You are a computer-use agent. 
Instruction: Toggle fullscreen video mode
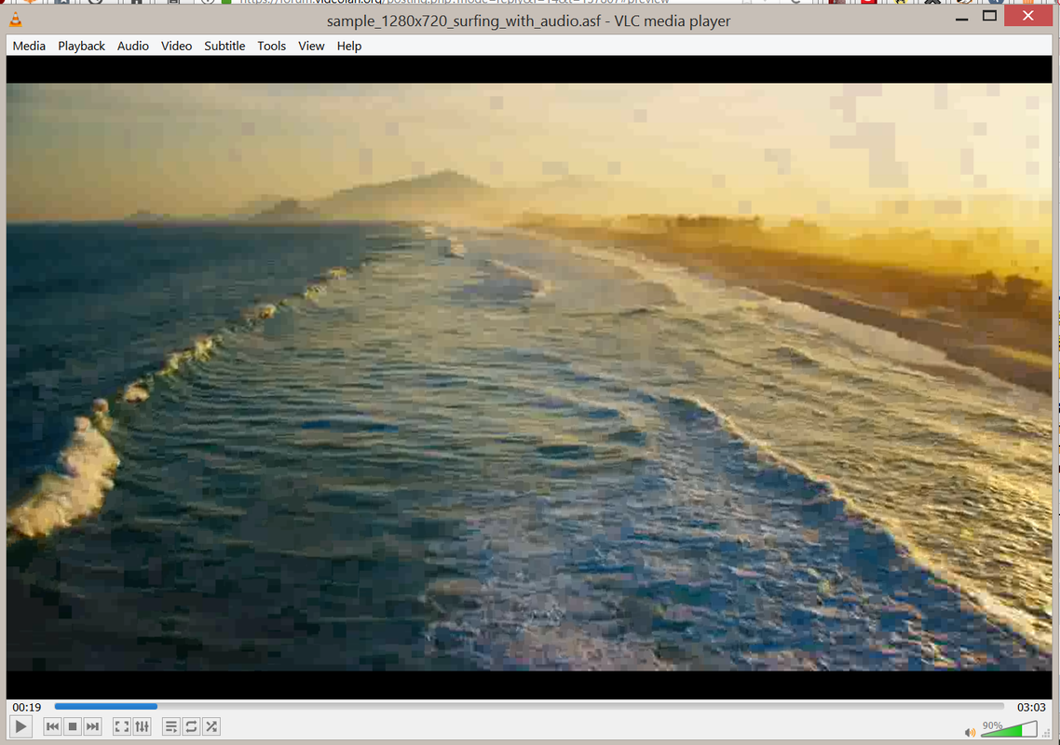[122, 726]
